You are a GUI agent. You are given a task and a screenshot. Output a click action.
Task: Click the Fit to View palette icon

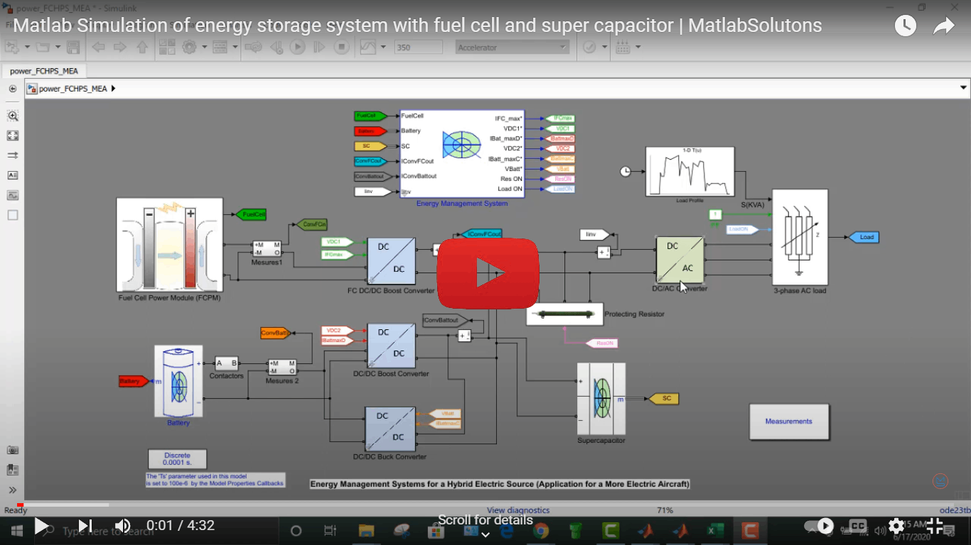[13, 136]
